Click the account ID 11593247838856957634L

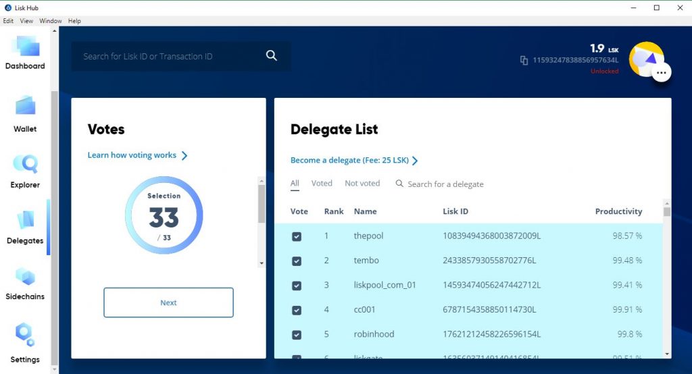click(x=576, y=60)
